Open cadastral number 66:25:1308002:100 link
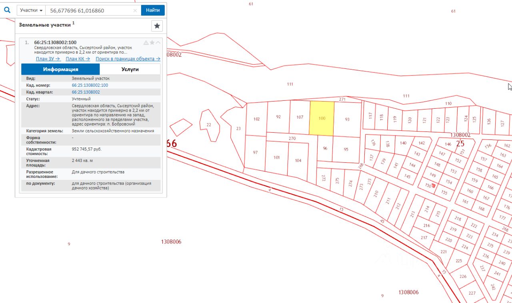 point(90,85)
